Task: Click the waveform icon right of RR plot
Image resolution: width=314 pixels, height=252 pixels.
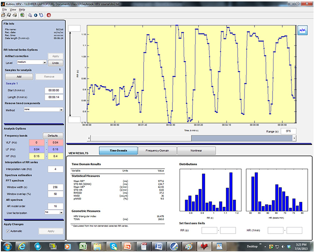Action: [302, 30]
